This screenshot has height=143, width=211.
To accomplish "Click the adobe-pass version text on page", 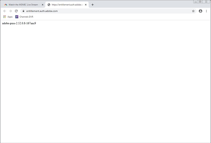I will click(x=19, y=24).
